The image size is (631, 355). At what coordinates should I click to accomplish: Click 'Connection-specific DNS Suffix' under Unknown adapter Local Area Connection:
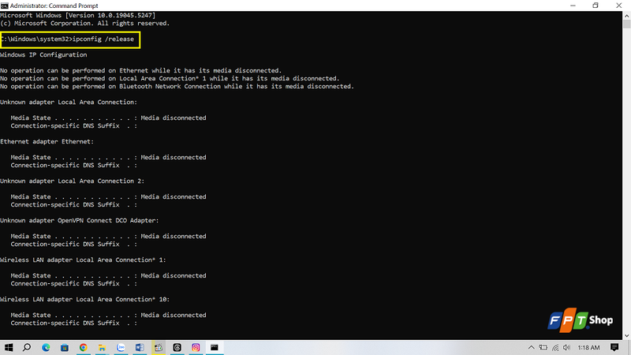[65, 126]
